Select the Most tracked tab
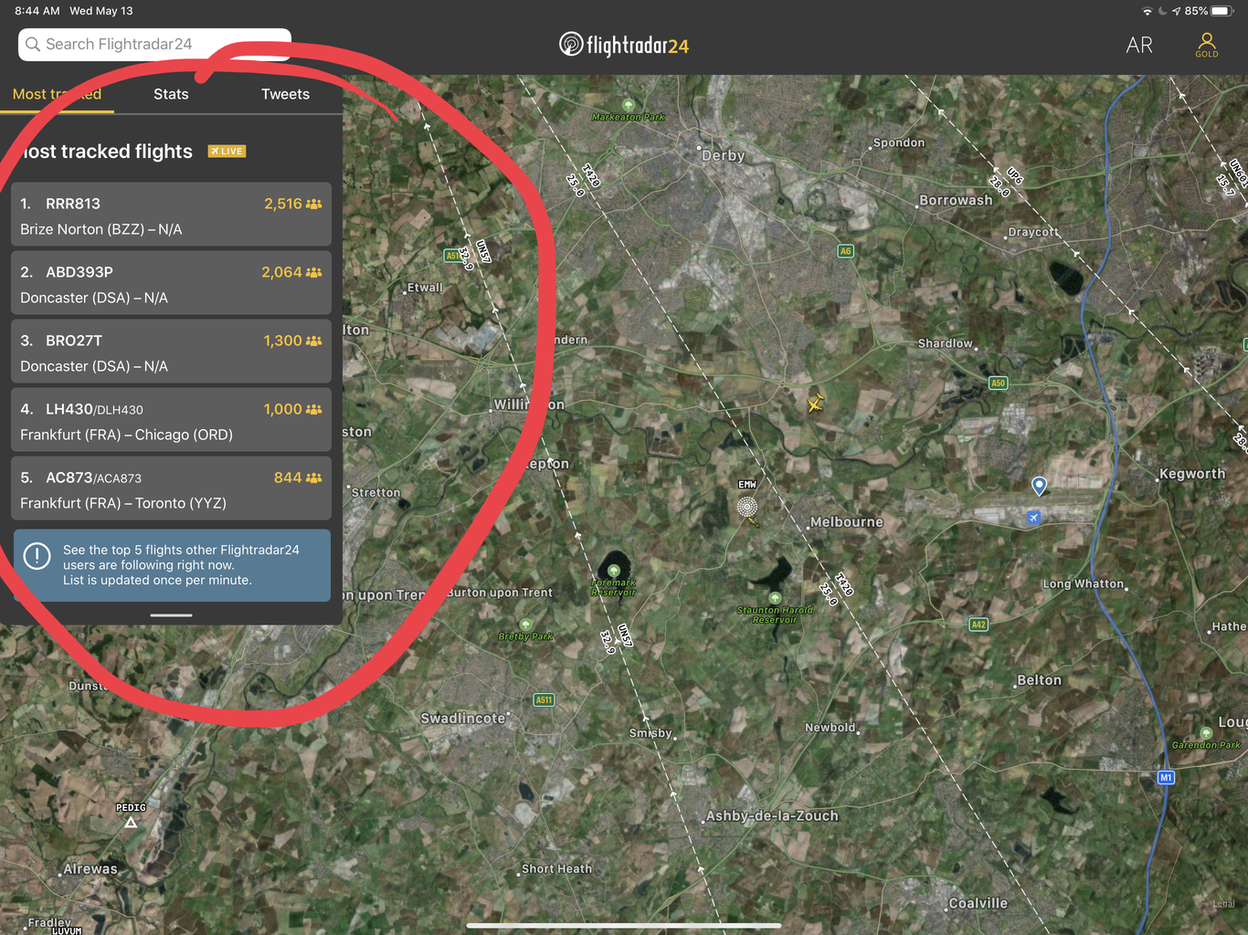The width and height of the screenshot is (1248, 935). point(57,94)
